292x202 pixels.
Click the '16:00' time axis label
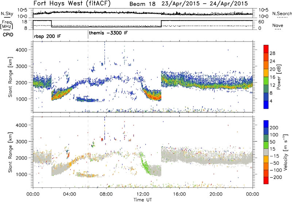(179, 194)
